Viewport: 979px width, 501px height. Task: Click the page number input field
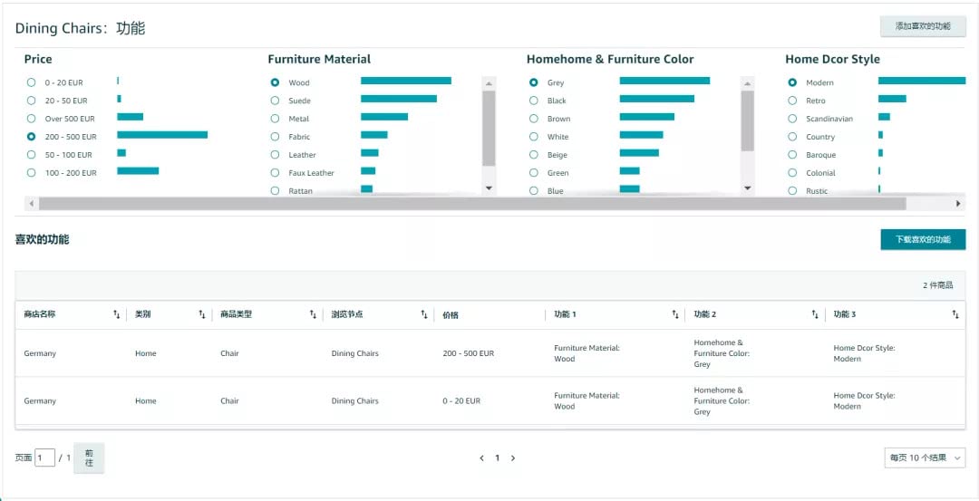pos(44,458)
